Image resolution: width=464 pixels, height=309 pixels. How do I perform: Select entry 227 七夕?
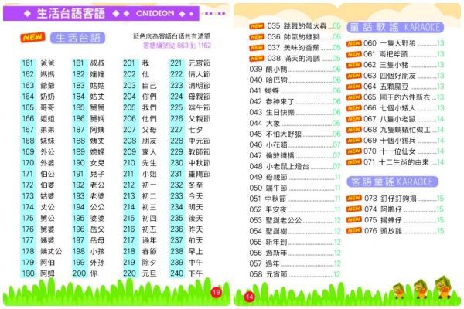click(x=186, y=130)
